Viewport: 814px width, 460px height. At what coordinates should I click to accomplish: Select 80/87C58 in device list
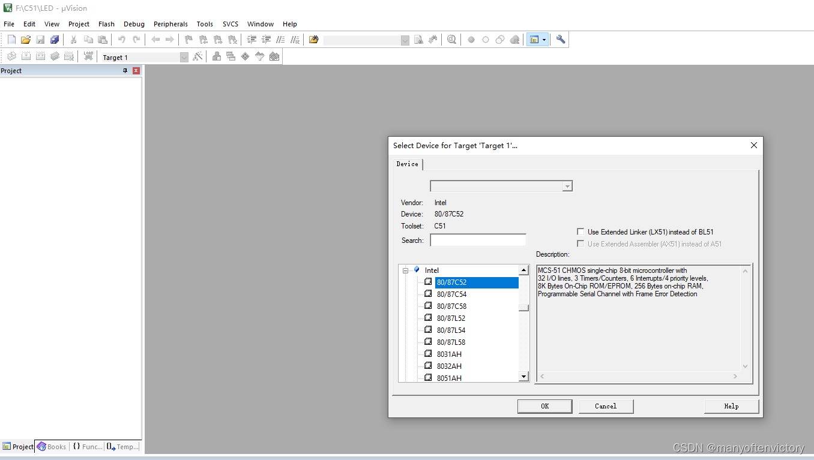point(451,306)
